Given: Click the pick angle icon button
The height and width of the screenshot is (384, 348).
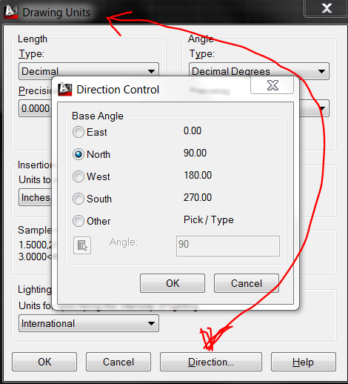Looking at the screenshot, I should (x=82, y=245).
